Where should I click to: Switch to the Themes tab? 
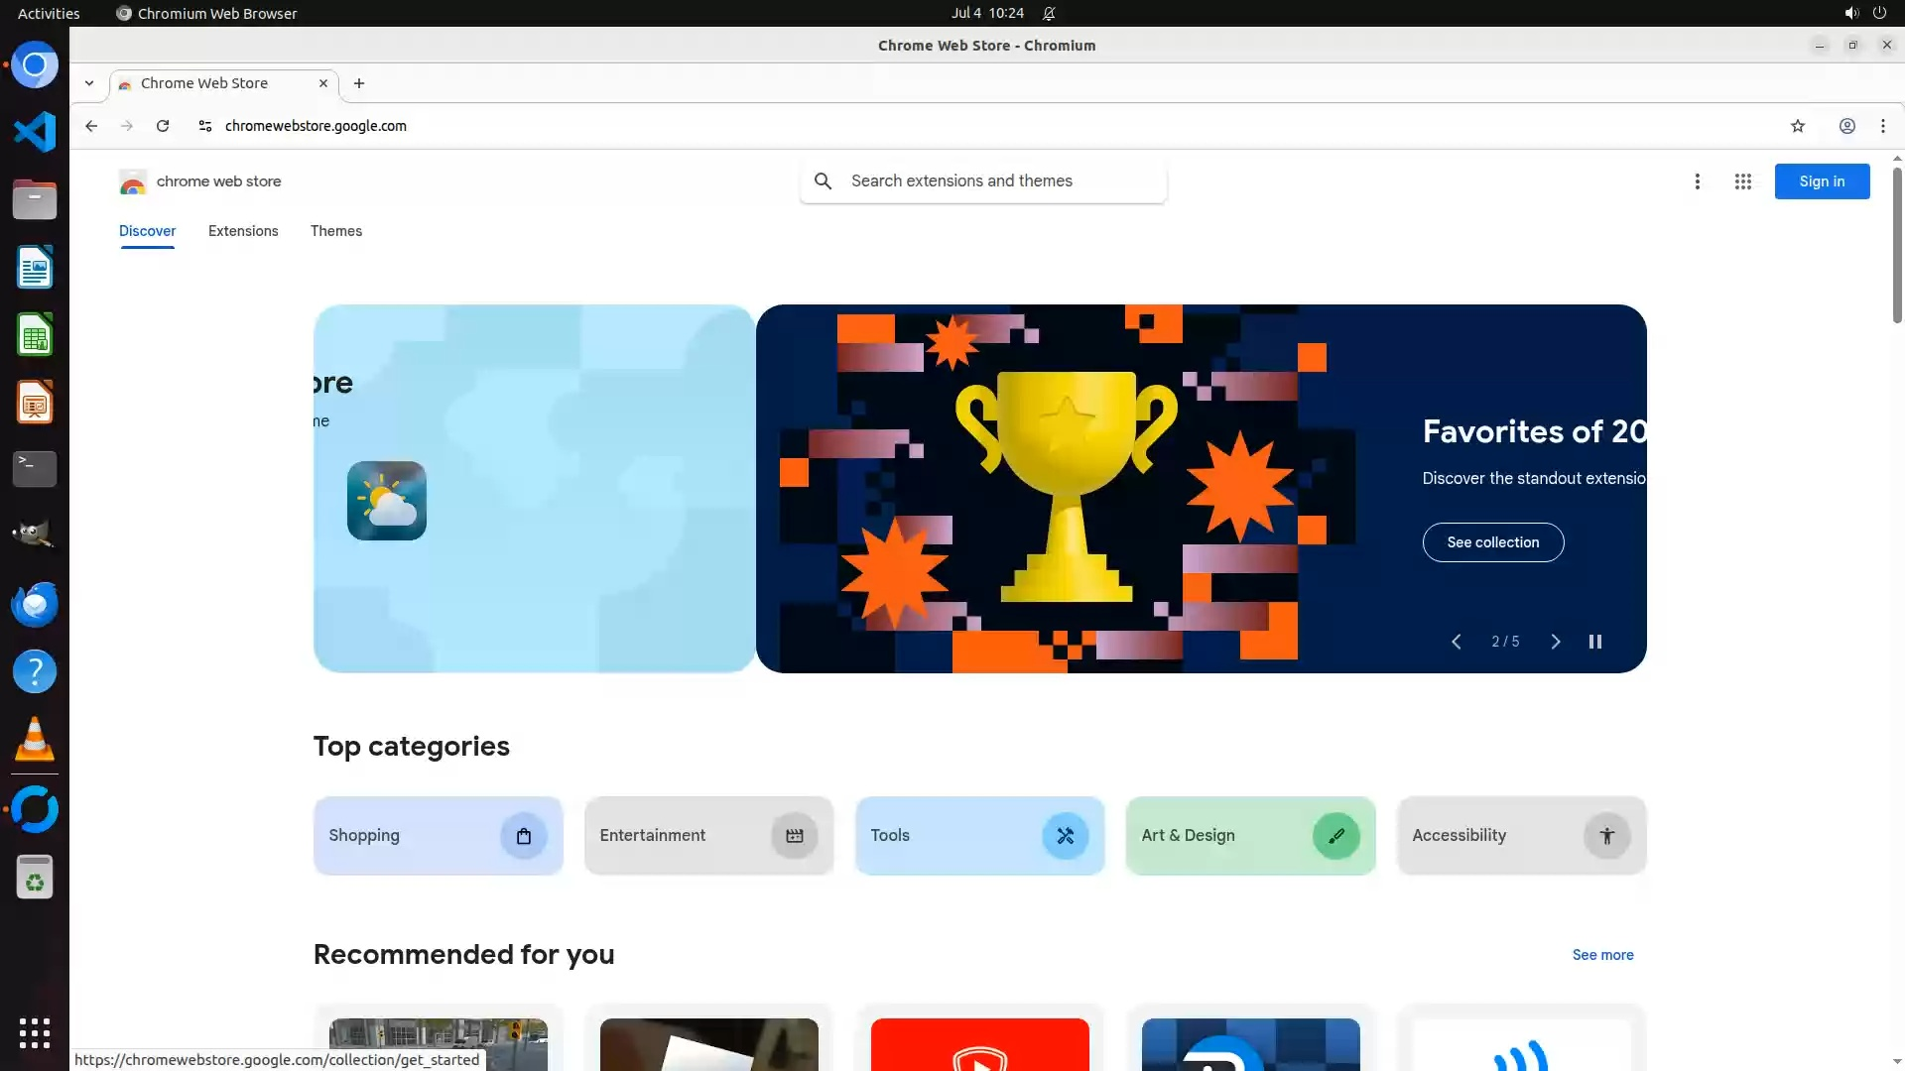click(335, 231)
